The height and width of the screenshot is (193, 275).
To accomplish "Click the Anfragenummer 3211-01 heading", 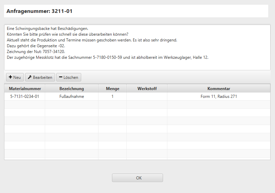I will pyautogui.click(x=39, y=11).
